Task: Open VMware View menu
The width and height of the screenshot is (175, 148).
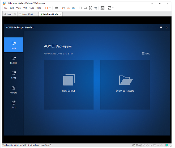Action: coord(18,8)
